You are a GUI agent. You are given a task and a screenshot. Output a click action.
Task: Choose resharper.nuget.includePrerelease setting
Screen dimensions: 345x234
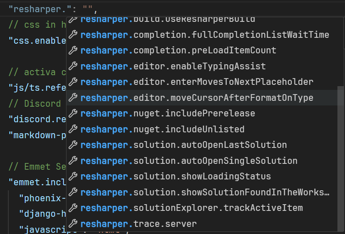point(202,113)
